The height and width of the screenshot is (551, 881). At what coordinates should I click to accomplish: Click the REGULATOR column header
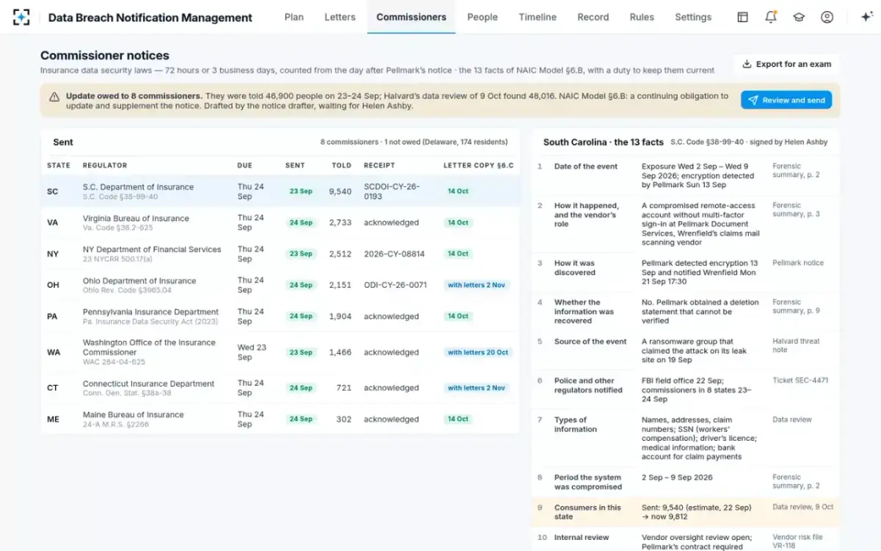[105, 165]
